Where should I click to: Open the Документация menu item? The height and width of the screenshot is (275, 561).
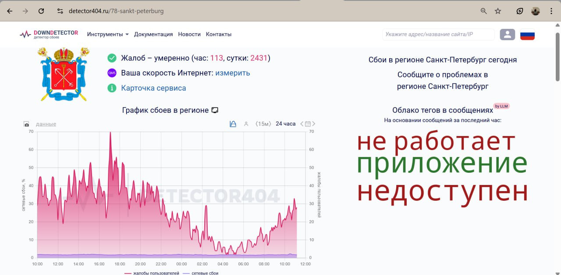153,34
